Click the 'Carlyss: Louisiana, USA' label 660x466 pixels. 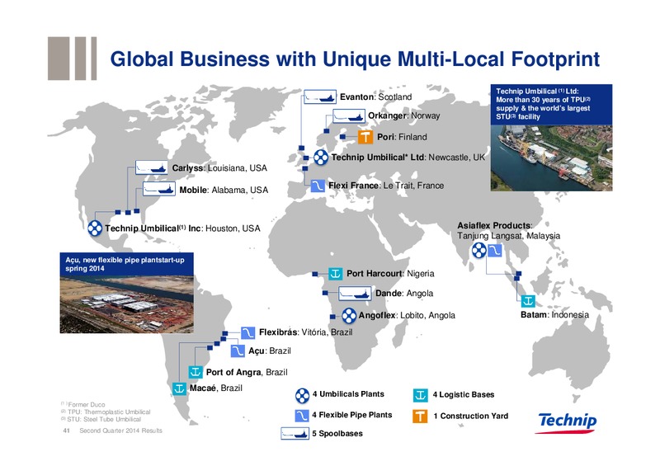(219, 168)
